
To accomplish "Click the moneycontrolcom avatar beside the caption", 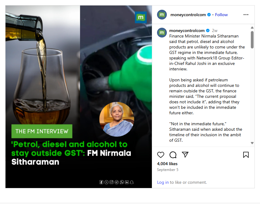I will pyautogui.click(x=162, y=33).
